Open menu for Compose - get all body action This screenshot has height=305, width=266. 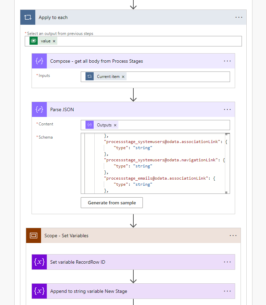(x=227, y=61)
